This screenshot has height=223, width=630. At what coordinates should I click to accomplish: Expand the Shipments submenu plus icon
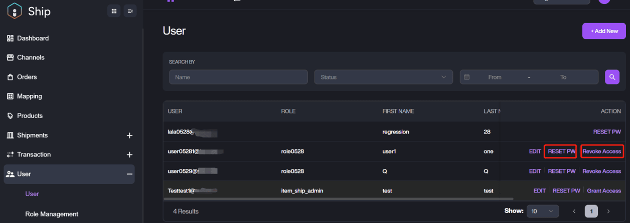coord(129,135)
